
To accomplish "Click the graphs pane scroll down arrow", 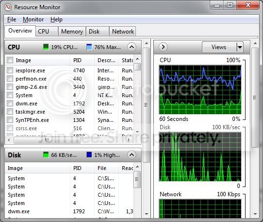I will [x=255, y=214].
